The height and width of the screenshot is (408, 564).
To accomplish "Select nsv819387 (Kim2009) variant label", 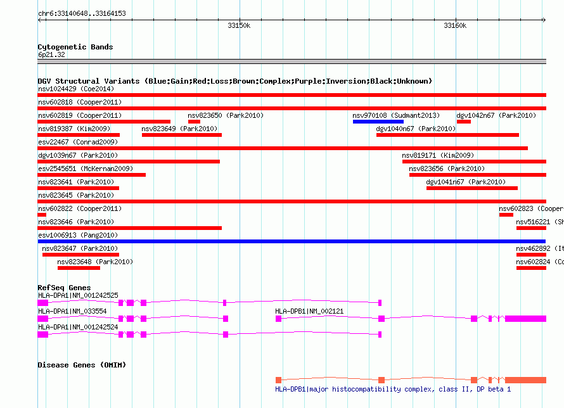I will [74, 129].
